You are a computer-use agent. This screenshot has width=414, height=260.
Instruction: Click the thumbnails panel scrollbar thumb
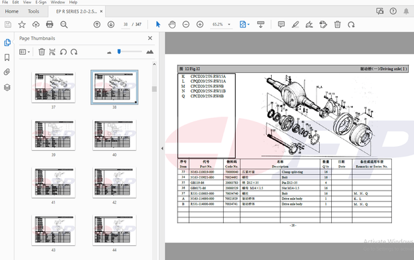tap(154, 89)
